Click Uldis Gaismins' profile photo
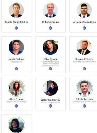Screen dimensions: 97x133 (x=50, y=10)
